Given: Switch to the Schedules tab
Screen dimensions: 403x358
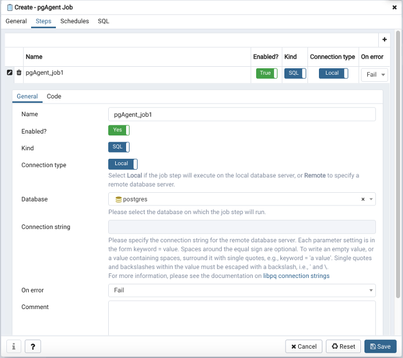Looking at the screenshot, I should (74, 21).
